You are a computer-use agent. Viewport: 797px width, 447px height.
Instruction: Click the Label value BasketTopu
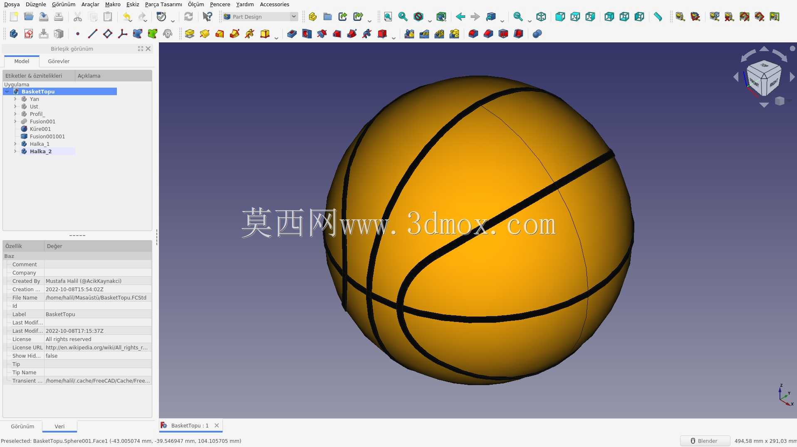tap(98, 314)
